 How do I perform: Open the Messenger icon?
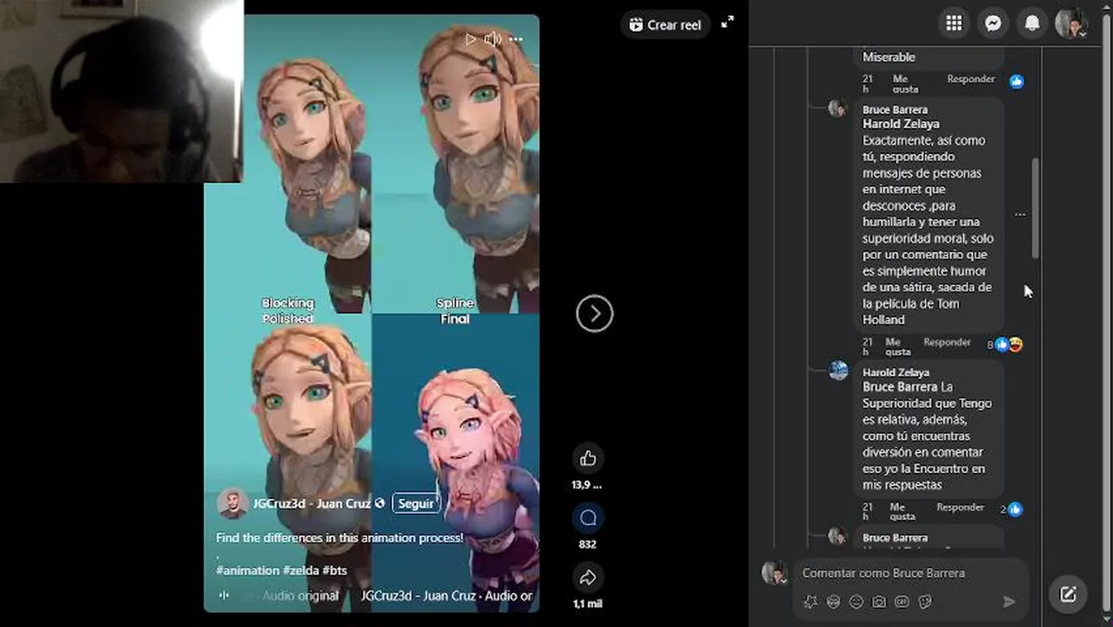tap(994, 24)
